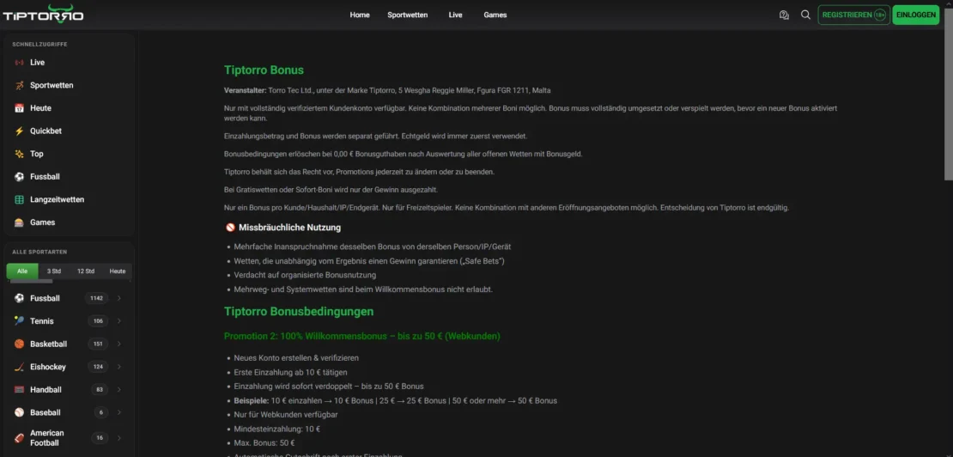Click the 'Max. Bonus: 50 €' bullet

coord(264,443)
